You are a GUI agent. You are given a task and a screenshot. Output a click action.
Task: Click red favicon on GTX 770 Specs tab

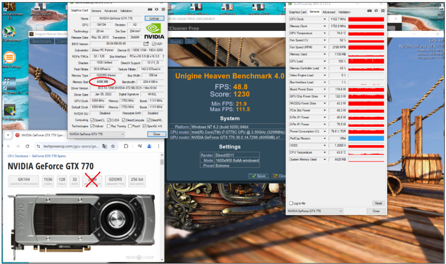18,135
